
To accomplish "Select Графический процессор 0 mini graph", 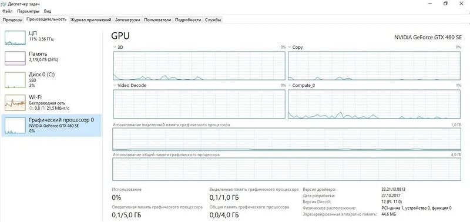I will click(x=15, y=125).
